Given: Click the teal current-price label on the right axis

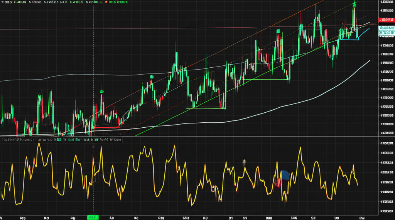Looking at the screenshot, I should pos(386,30).
